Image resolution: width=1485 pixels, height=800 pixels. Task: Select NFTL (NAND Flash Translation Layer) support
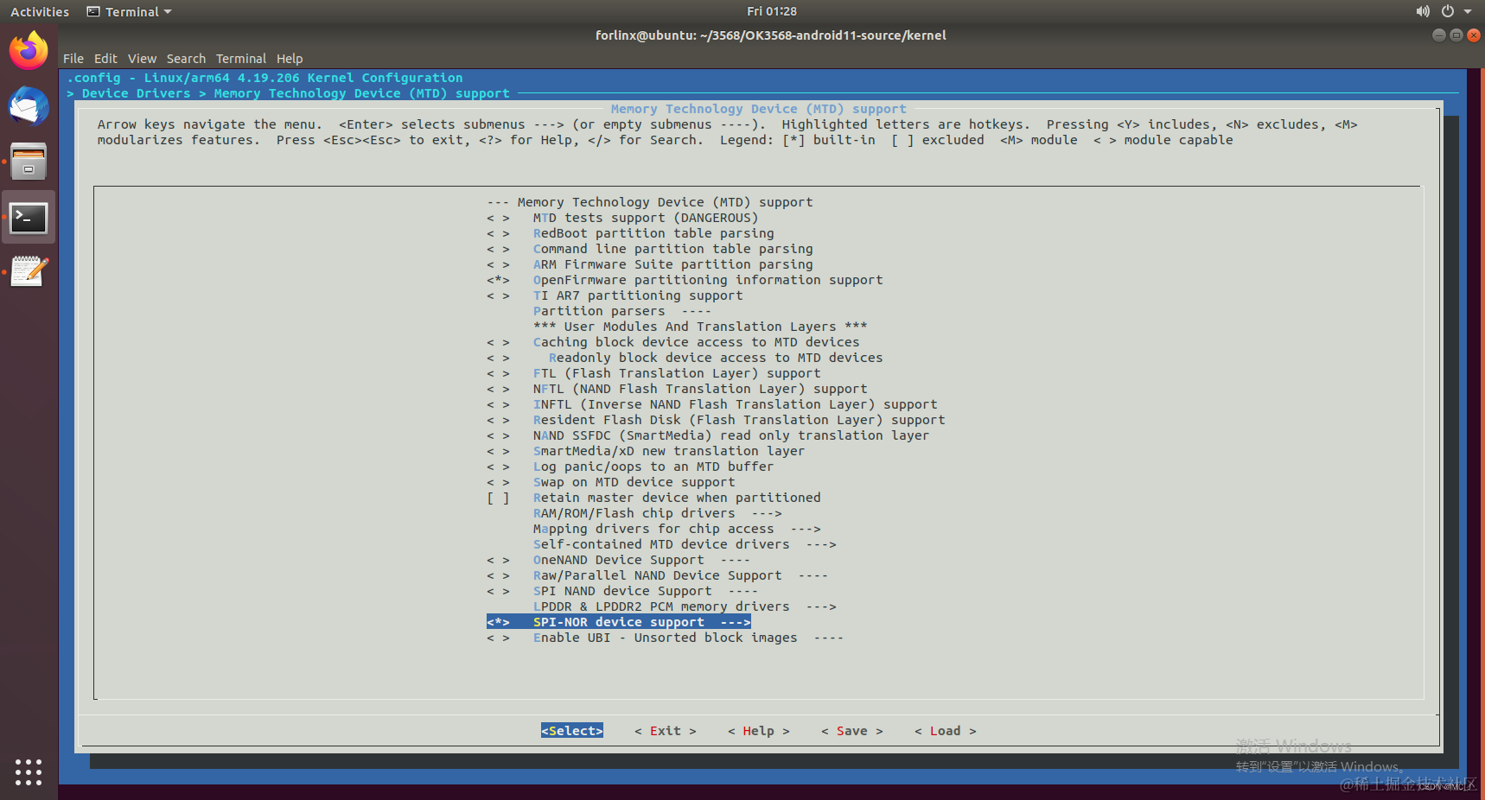tap(677, 389)
